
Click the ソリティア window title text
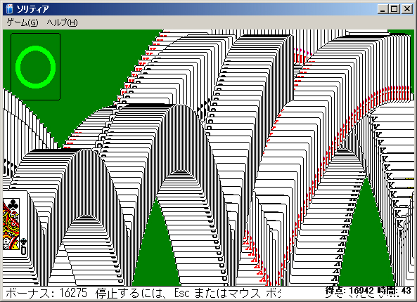[x=32, y=9]
